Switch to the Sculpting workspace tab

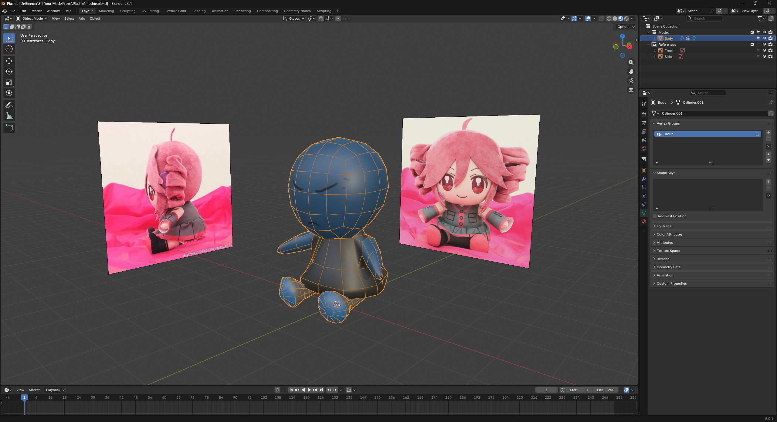128,11
